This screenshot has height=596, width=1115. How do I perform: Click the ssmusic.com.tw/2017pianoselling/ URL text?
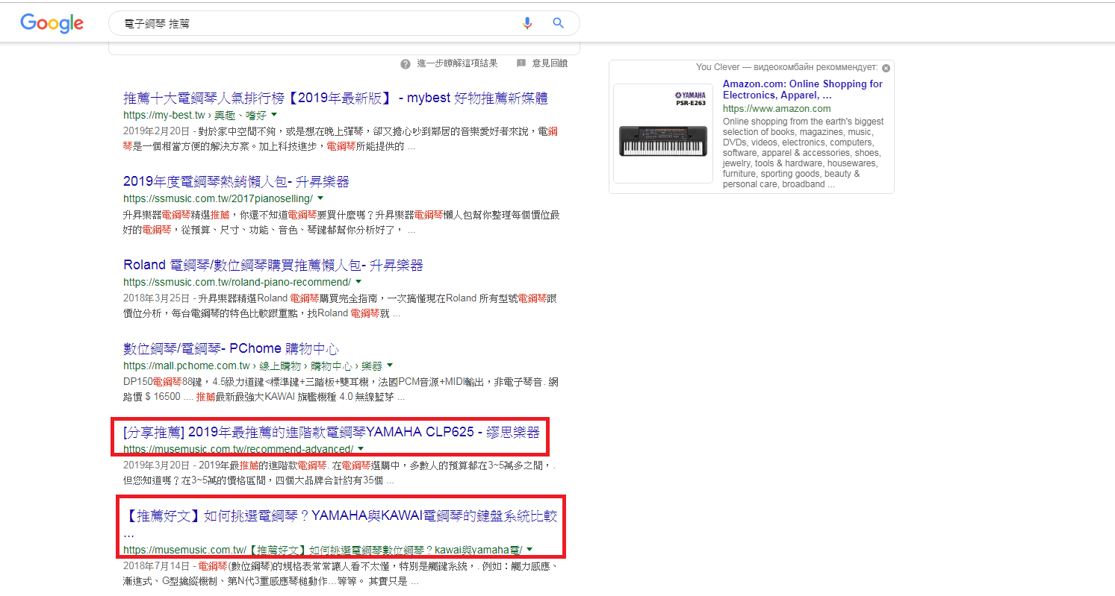click(217, 198)
